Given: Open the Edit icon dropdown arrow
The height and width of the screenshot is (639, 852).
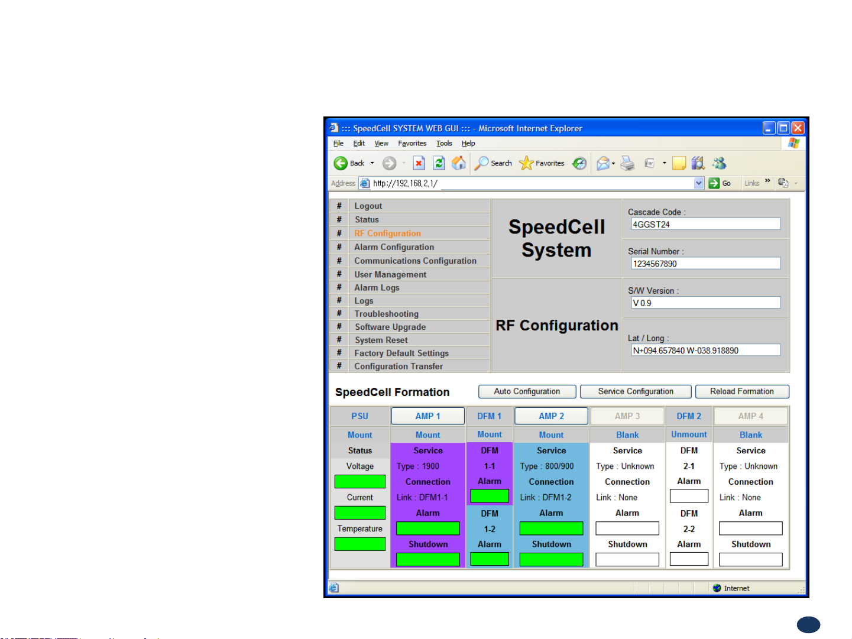Looking at the screenshot, I should (x=664, y=163).
